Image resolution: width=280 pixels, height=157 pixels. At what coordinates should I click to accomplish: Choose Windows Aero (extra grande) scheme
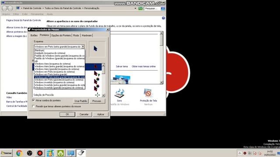[x=59, y=66]
